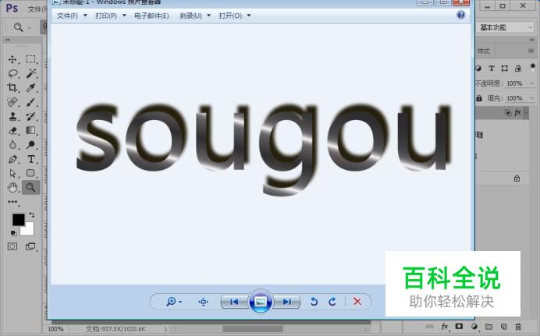The width and height of the screenshot is (540, 336).
Task: Filter layers by smart object
Action: (517, 69)
